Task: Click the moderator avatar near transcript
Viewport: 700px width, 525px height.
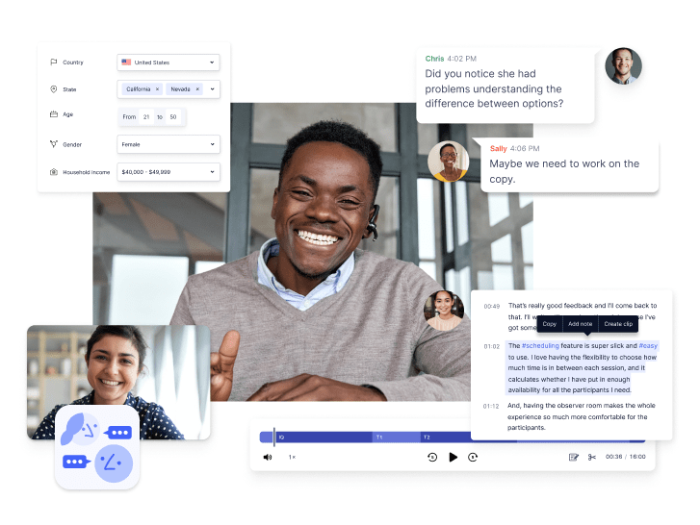Action: point(444,311)
